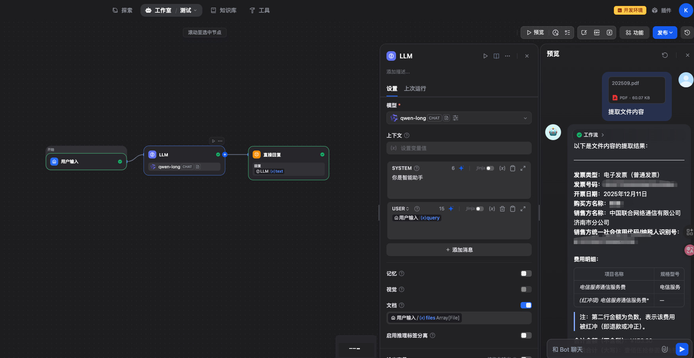This screenshot has width=694, height=358.
Task: Copy the SYSTEM prompt text
Action: 513,168
